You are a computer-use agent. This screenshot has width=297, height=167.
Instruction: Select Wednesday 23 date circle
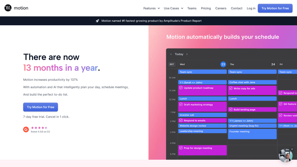[x=223, y=64]
